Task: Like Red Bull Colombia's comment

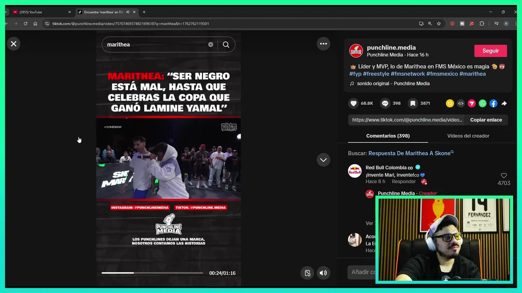Action: tap(504, 176)
